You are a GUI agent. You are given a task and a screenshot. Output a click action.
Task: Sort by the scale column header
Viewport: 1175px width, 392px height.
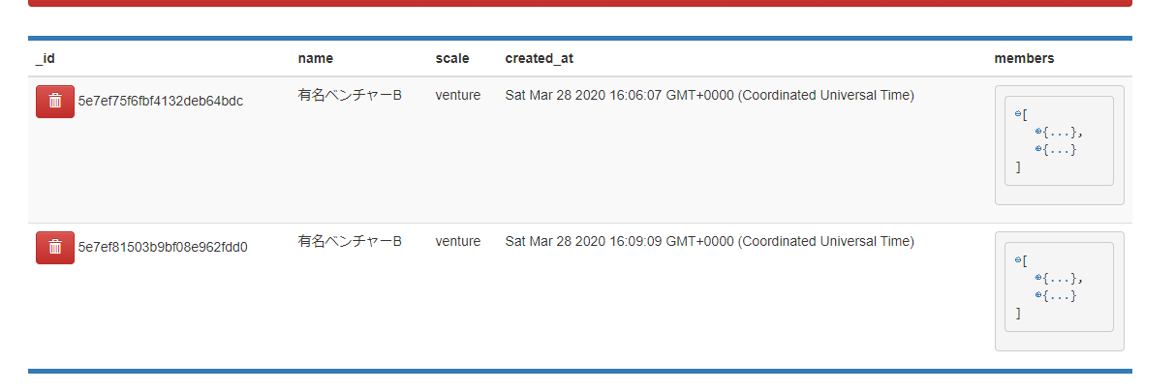[x=452, y=58]
